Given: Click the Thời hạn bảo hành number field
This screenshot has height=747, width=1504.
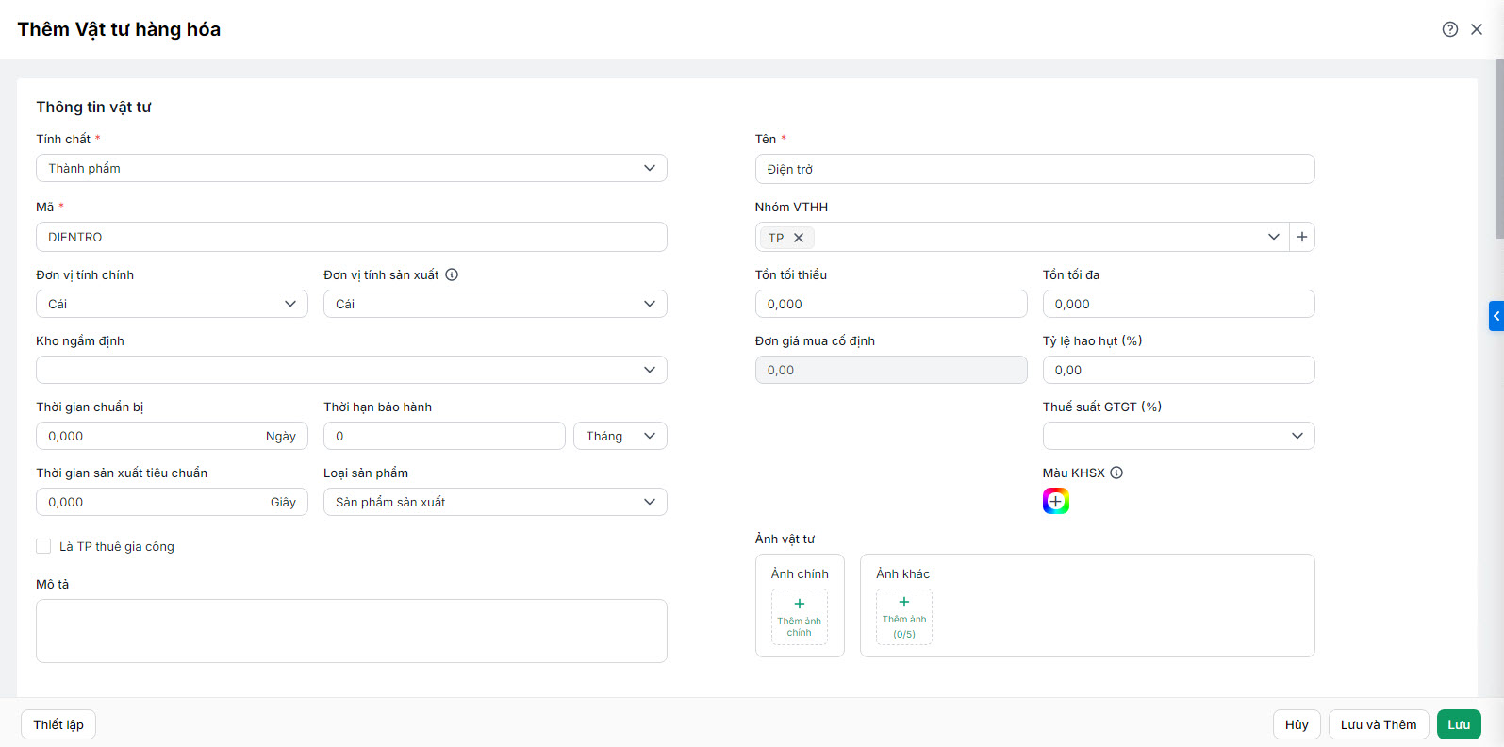Looking at the screenshot, I should (444, 436).
